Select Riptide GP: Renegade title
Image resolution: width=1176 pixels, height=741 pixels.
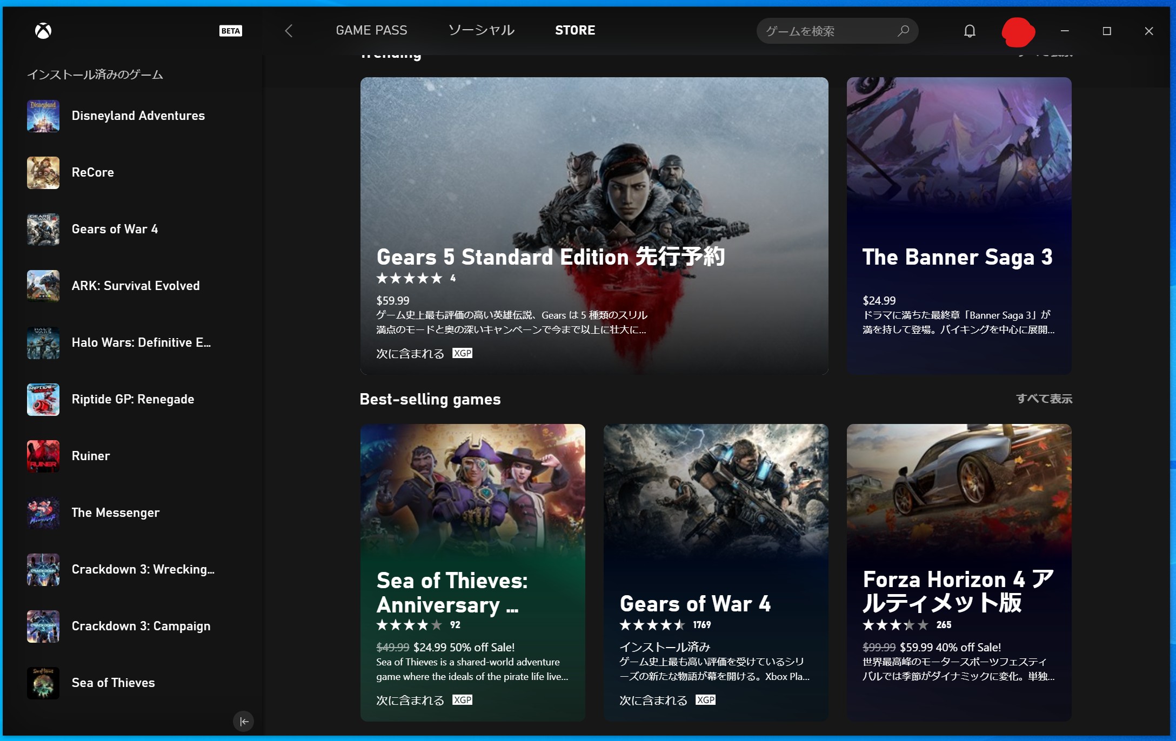[x=133, y=399]
